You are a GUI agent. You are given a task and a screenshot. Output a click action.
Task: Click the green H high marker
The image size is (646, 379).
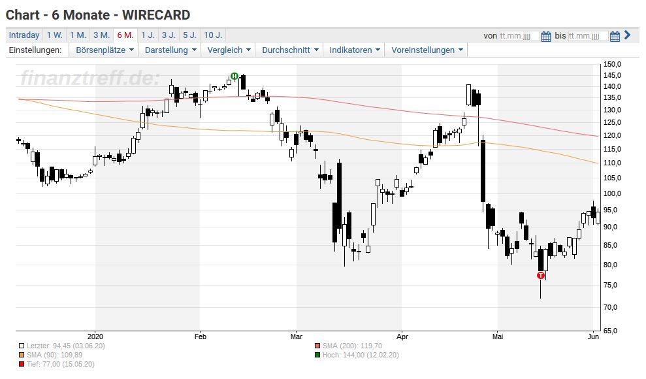[234, 76]
